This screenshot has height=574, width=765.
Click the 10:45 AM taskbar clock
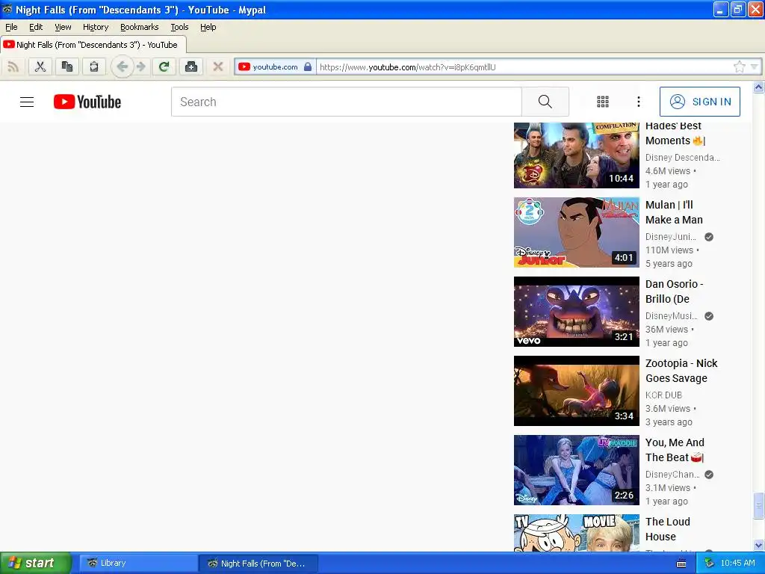tap(737, 563)
